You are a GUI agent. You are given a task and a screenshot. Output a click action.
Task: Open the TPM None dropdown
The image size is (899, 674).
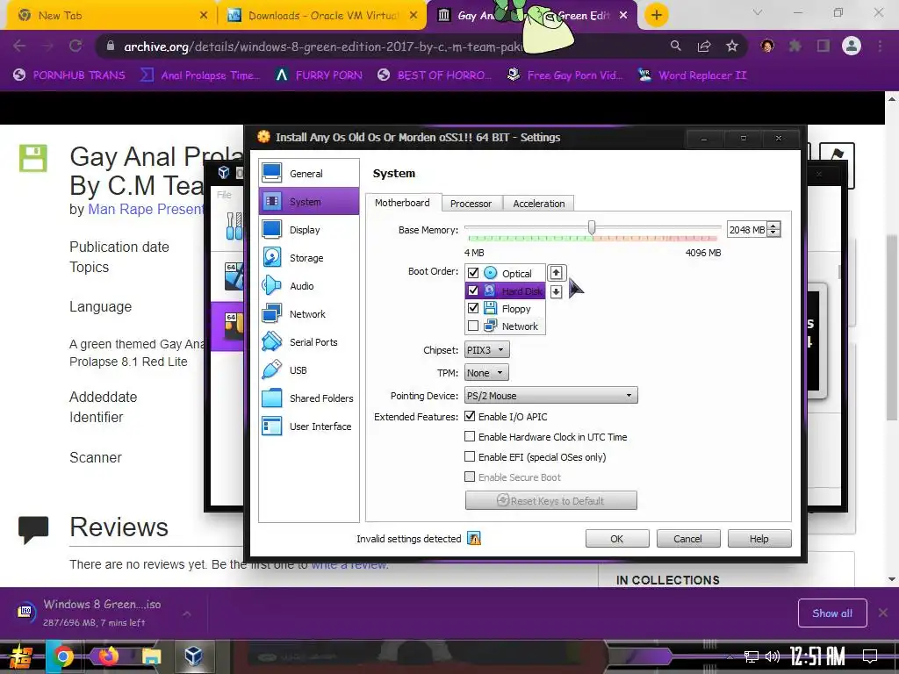pyautogui.click(x=486, y=372)
